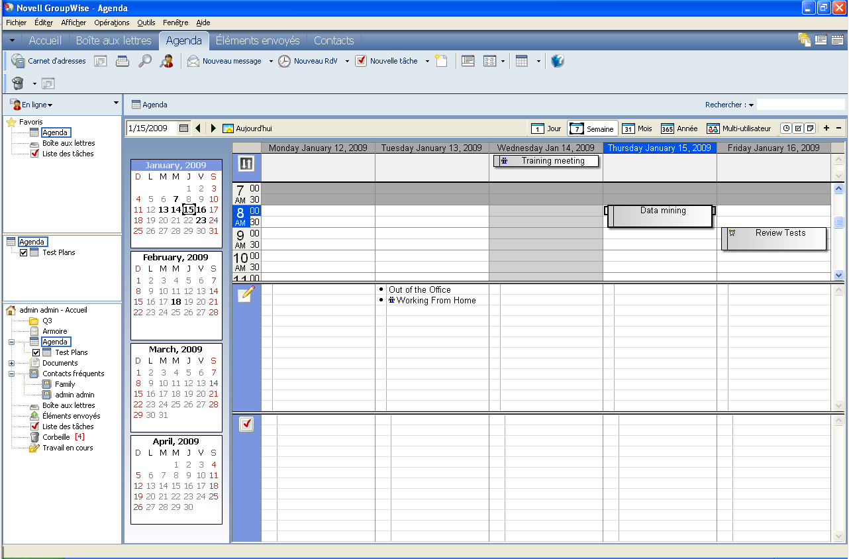The height and width of the screenshot is (559, 849).
Task: Switch to Boîte aux lettres tab
Action: pos(113,40)
